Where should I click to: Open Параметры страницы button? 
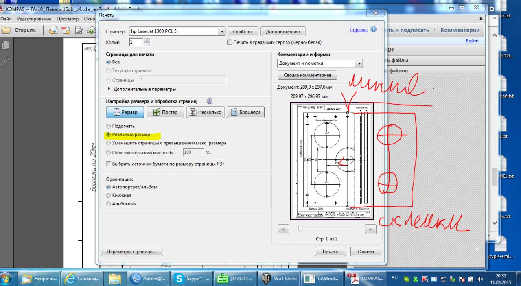132,252
